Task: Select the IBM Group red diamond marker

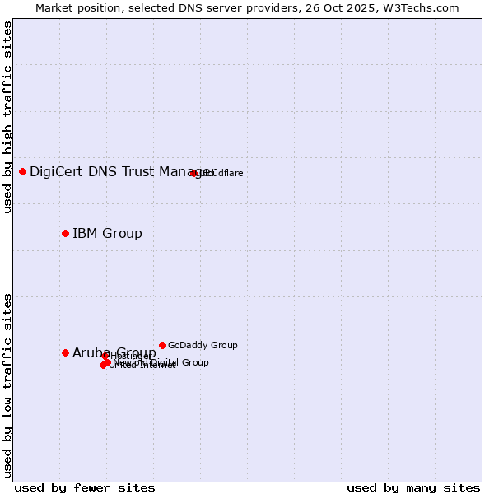Action: point(65,233)
